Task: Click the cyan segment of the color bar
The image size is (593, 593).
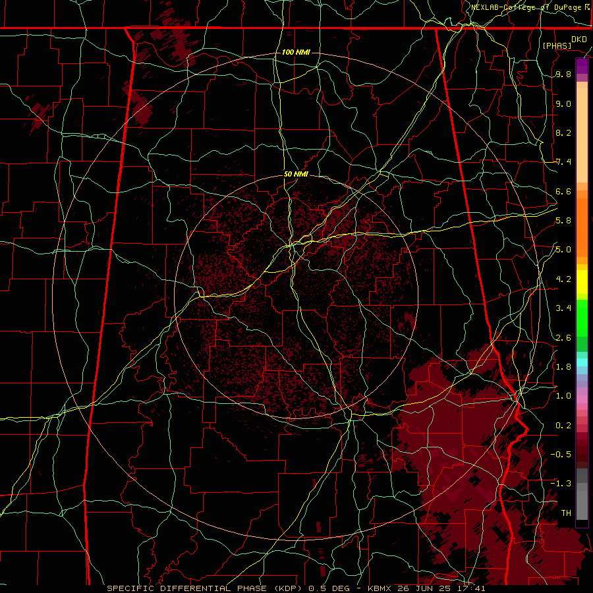Action: tap(582, 362)
